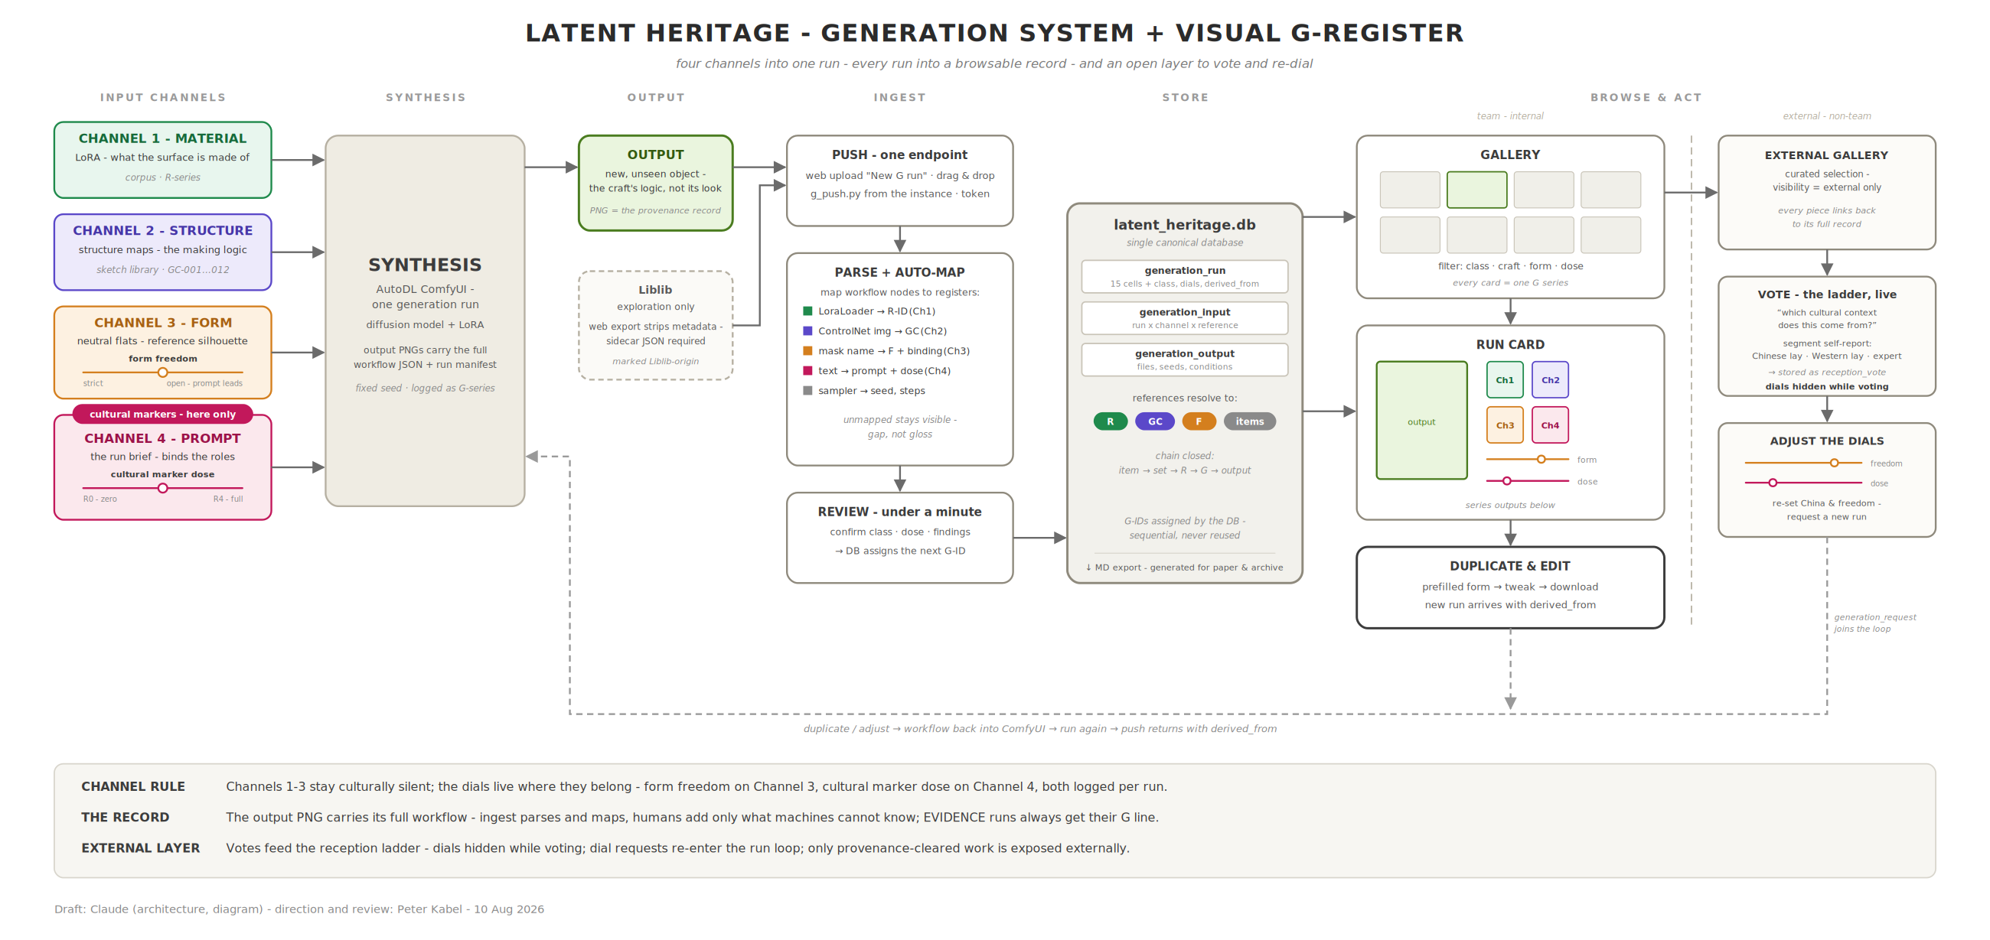Click the 'REVIEW - under a minute' heading
Screen dimensions: 1990x940
point(899,512)
